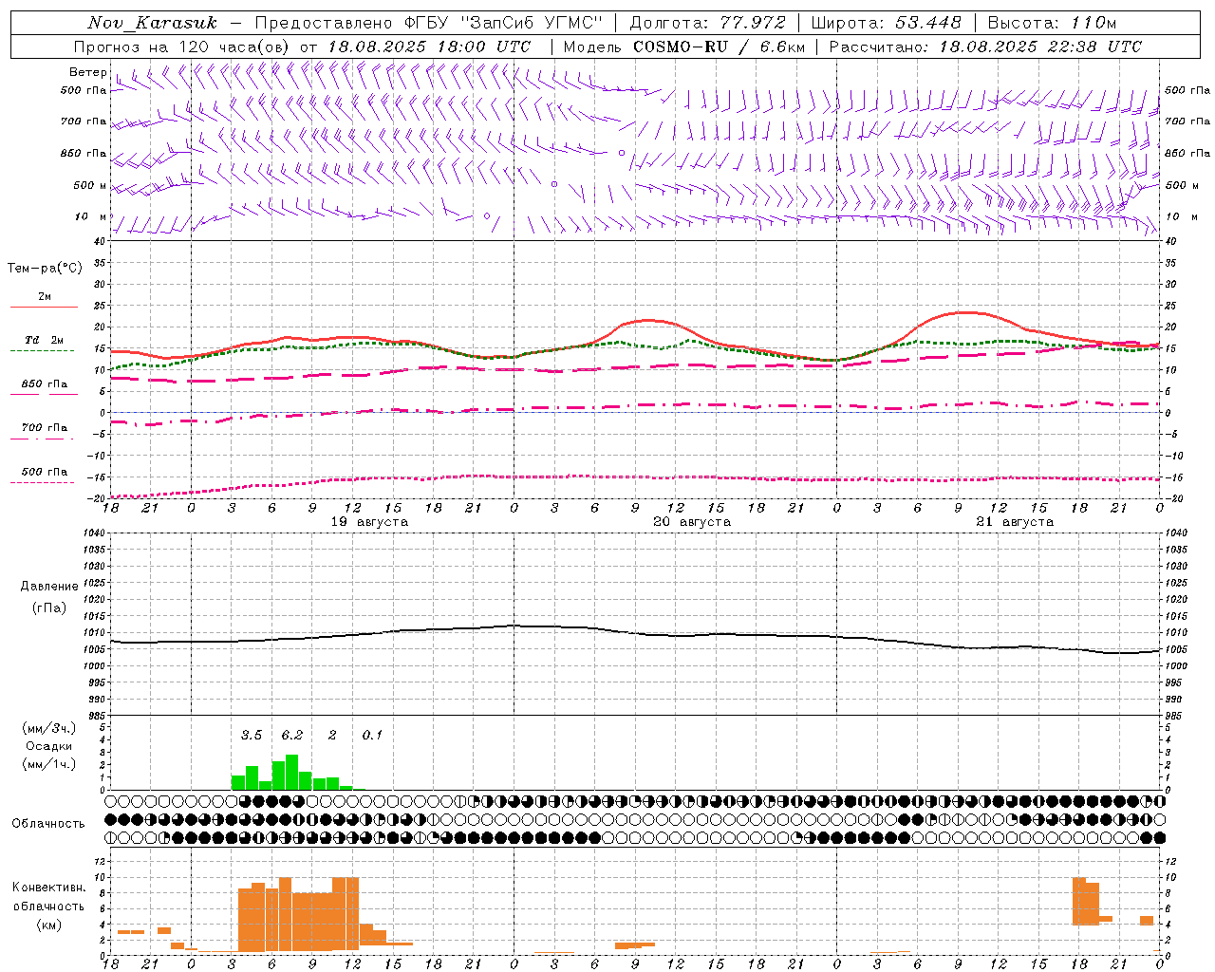Click the 3.5 precipitation total value
The image size is (1215, 972).
(251, 735)
